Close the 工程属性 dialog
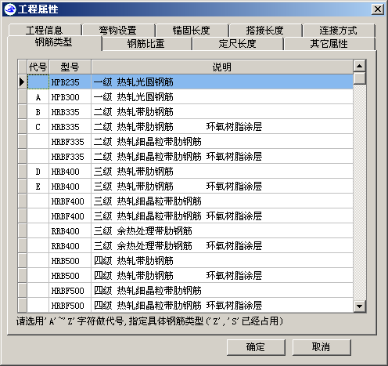 pos(378,9)
